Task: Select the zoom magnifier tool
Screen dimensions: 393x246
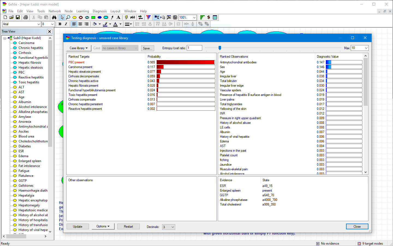Action: coord(68,17)
